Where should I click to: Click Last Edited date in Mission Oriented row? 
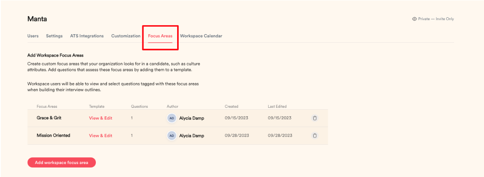[x=280, y=135]
